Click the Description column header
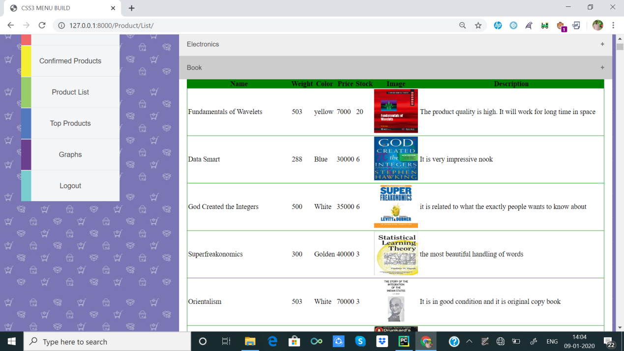This screenshot has width=624, height=351. click(511, 84)
